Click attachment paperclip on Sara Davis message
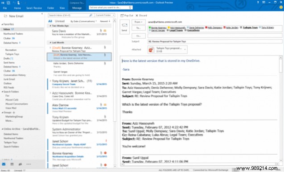Image resolution: width=284 pixels, height=172 pixels. click(x=101, y=31)
